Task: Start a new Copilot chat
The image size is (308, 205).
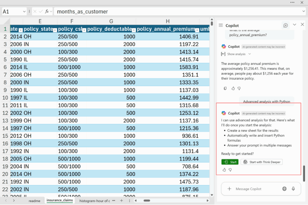Action: tap(286, 25)
